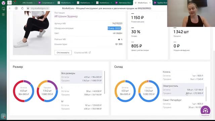Open the sidebar screenshot tool icon
Image resolution: width=215 pixels, height=121 pixels.
click(3, 9)
